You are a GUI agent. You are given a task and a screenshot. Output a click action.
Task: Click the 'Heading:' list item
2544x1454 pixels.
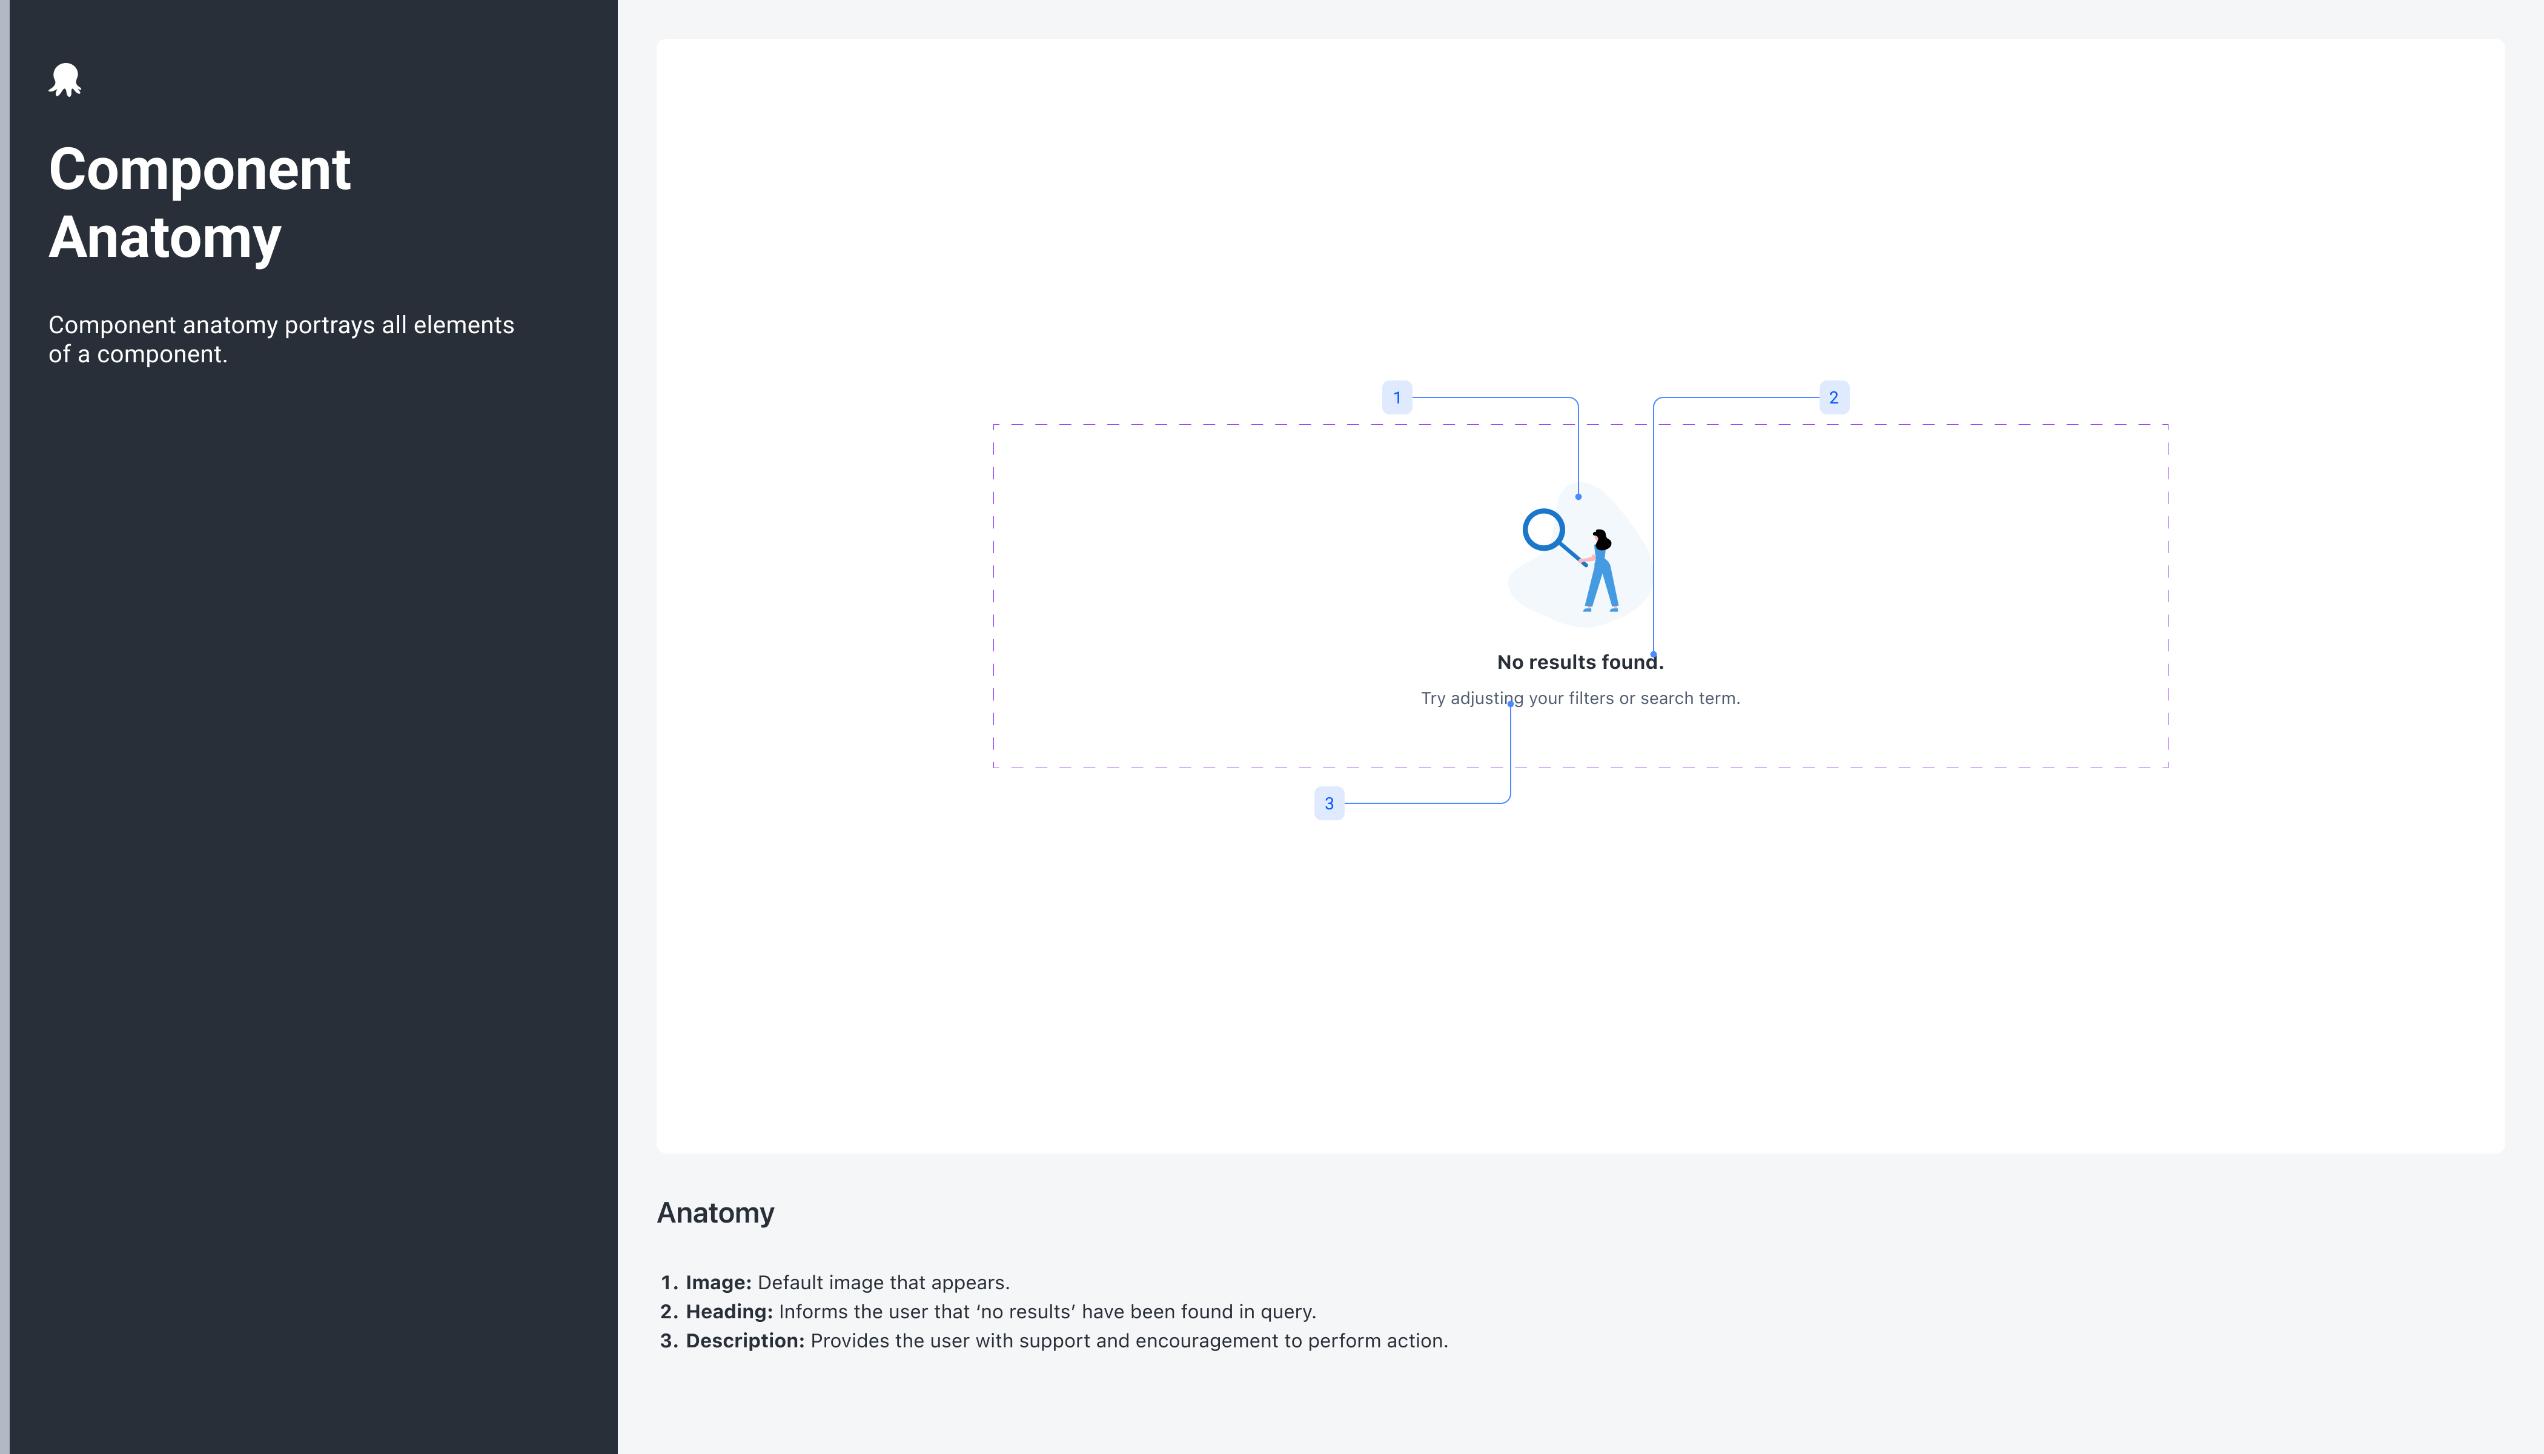pos(999,1311)
